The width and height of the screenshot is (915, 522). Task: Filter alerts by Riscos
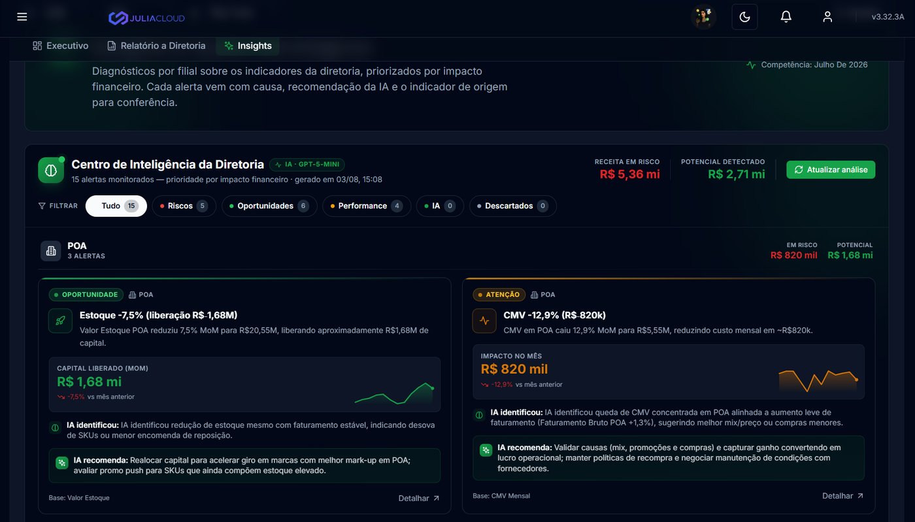184,206
